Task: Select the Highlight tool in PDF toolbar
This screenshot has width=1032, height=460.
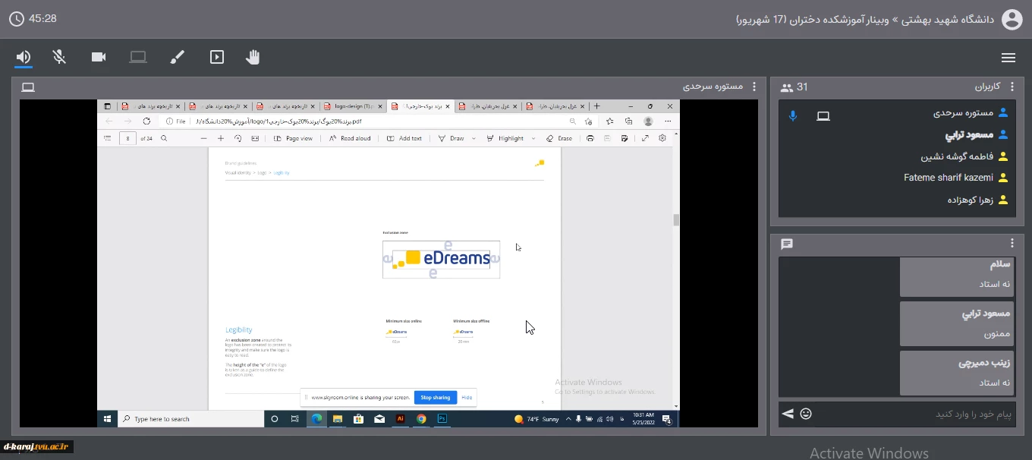Action: pyautogui.click(x=505, y=138)
